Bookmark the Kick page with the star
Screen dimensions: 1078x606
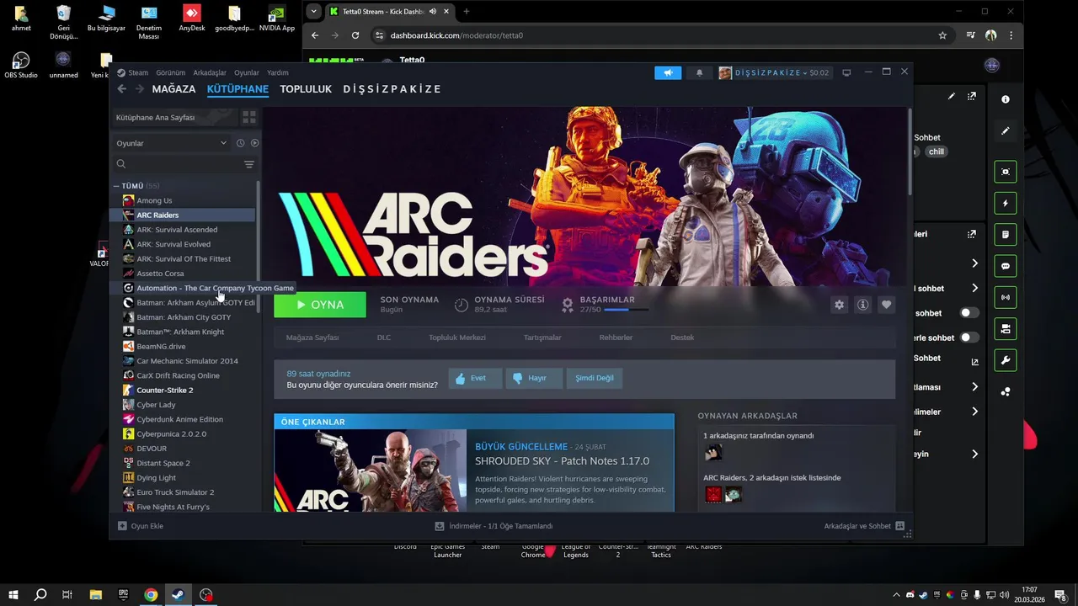pos(942,35)
